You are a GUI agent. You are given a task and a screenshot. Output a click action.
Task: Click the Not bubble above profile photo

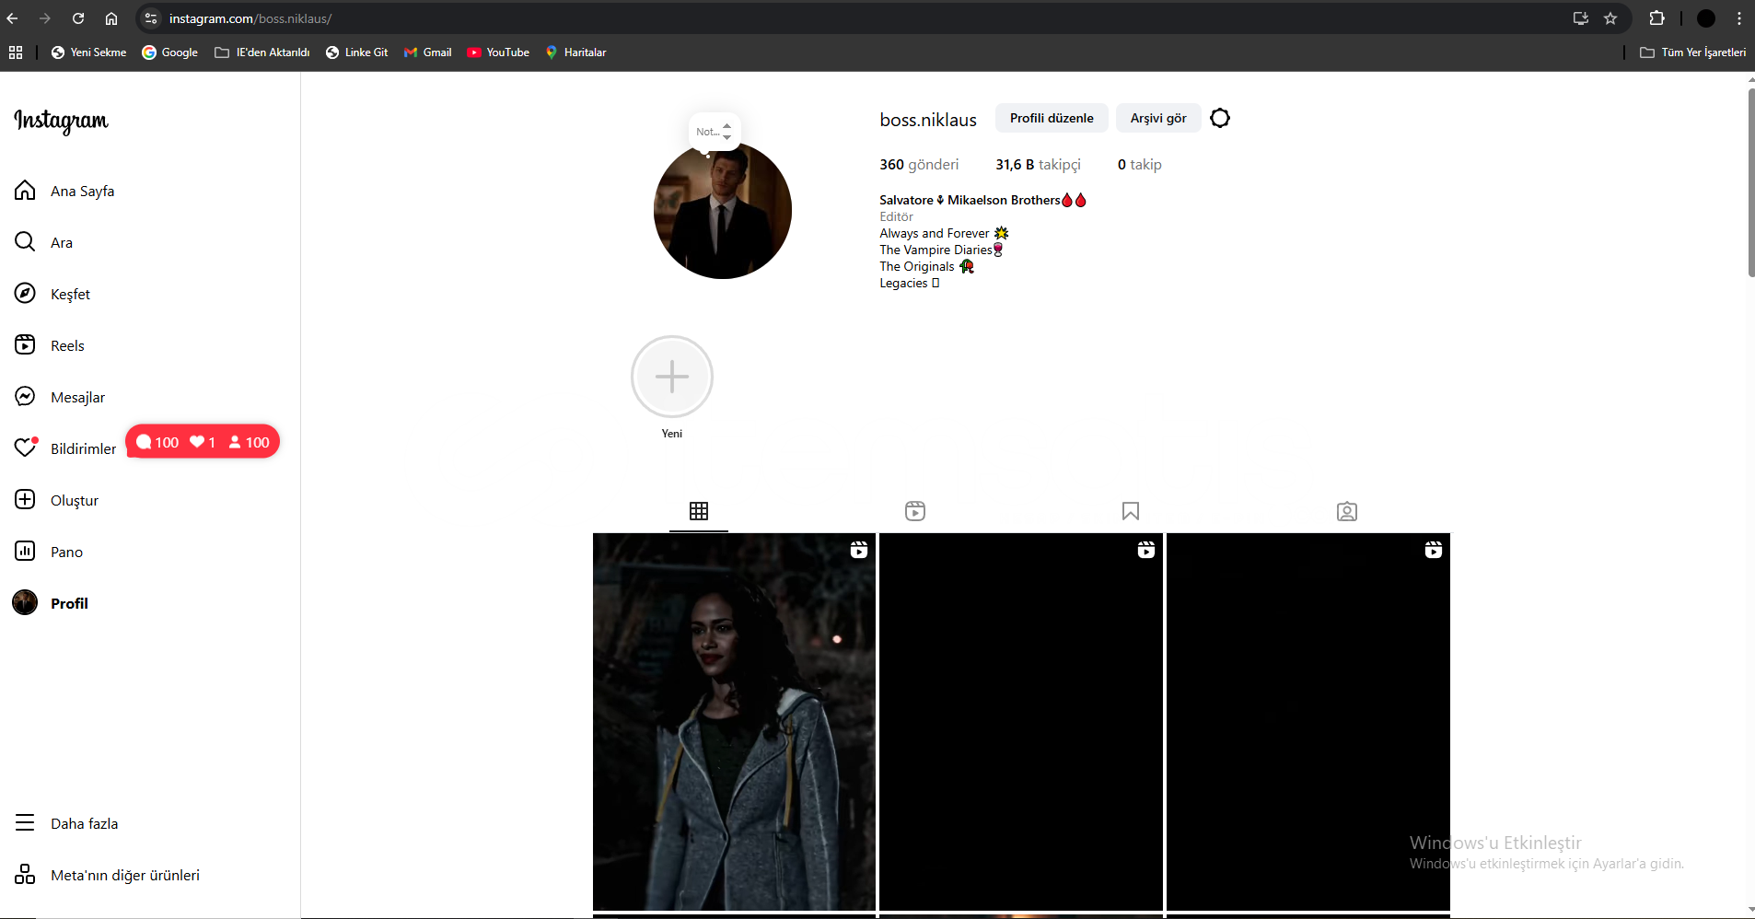715,132
